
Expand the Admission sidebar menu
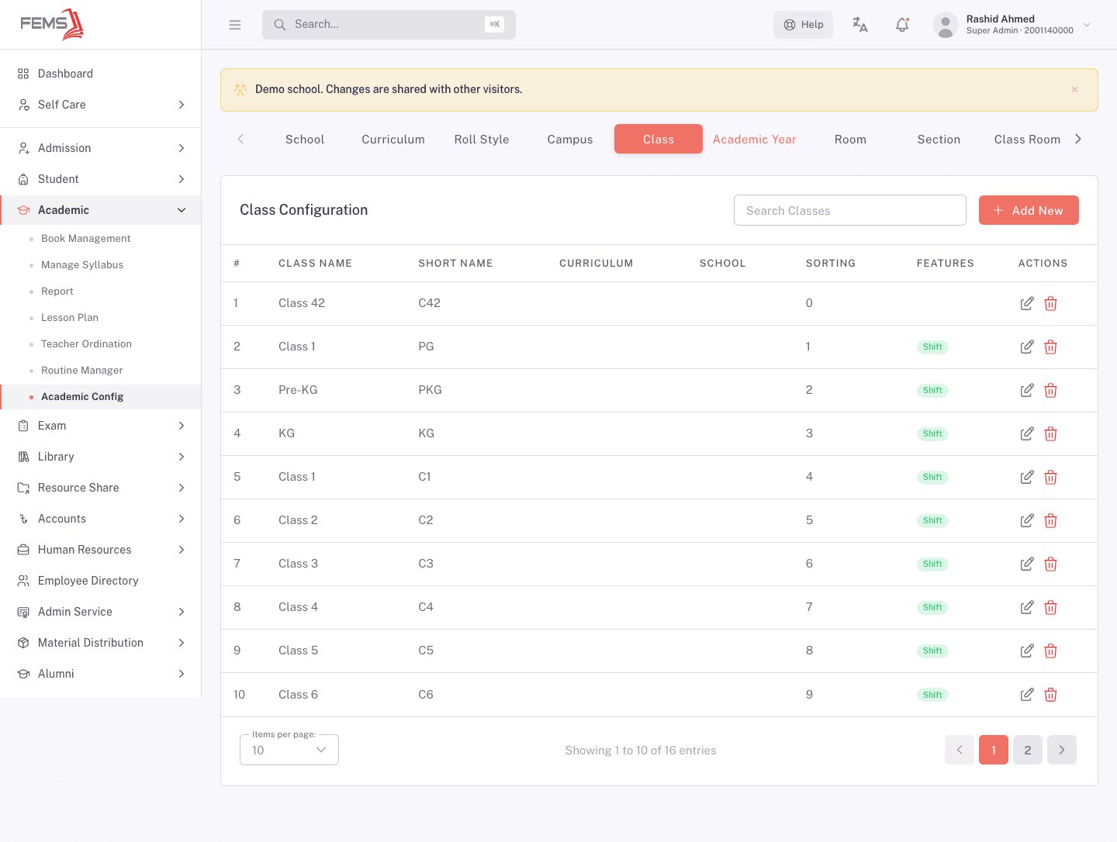coord(101,148)
